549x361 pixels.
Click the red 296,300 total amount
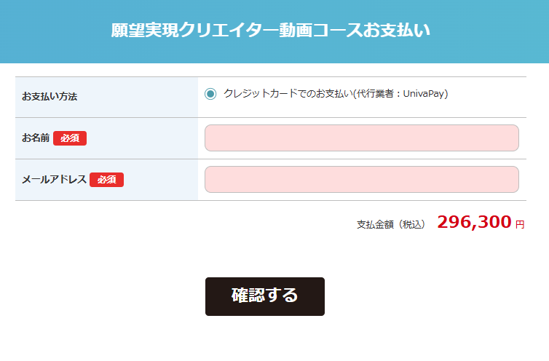[x=474, y=222]
